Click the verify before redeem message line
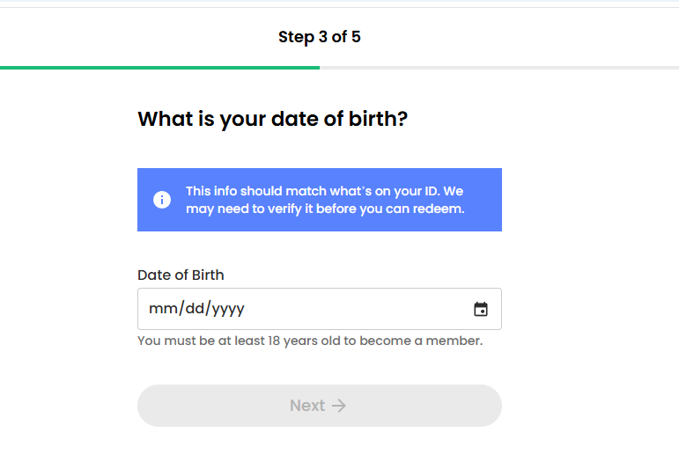This screenshot has height=462, width=679. click(x=324, y=209)
